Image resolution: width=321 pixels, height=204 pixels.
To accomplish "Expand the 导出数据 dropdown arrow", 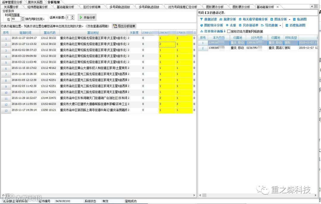I will [280, 25].
